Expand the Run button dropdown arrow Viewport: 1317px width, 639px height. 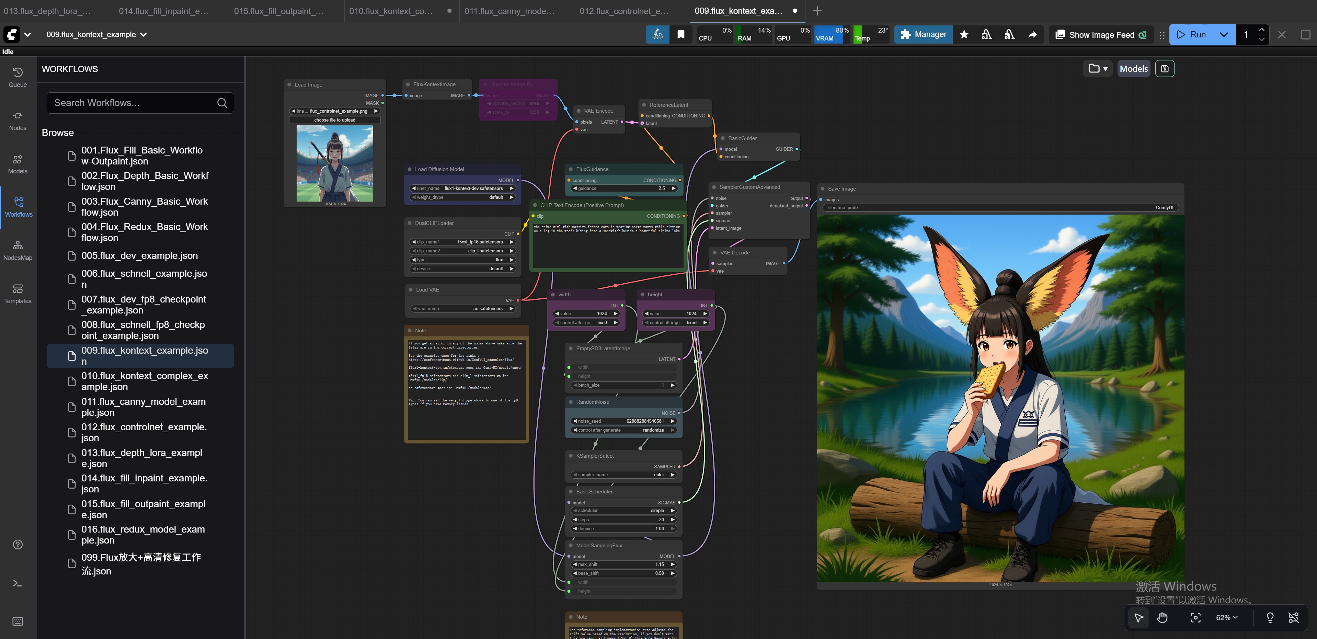1223,34
